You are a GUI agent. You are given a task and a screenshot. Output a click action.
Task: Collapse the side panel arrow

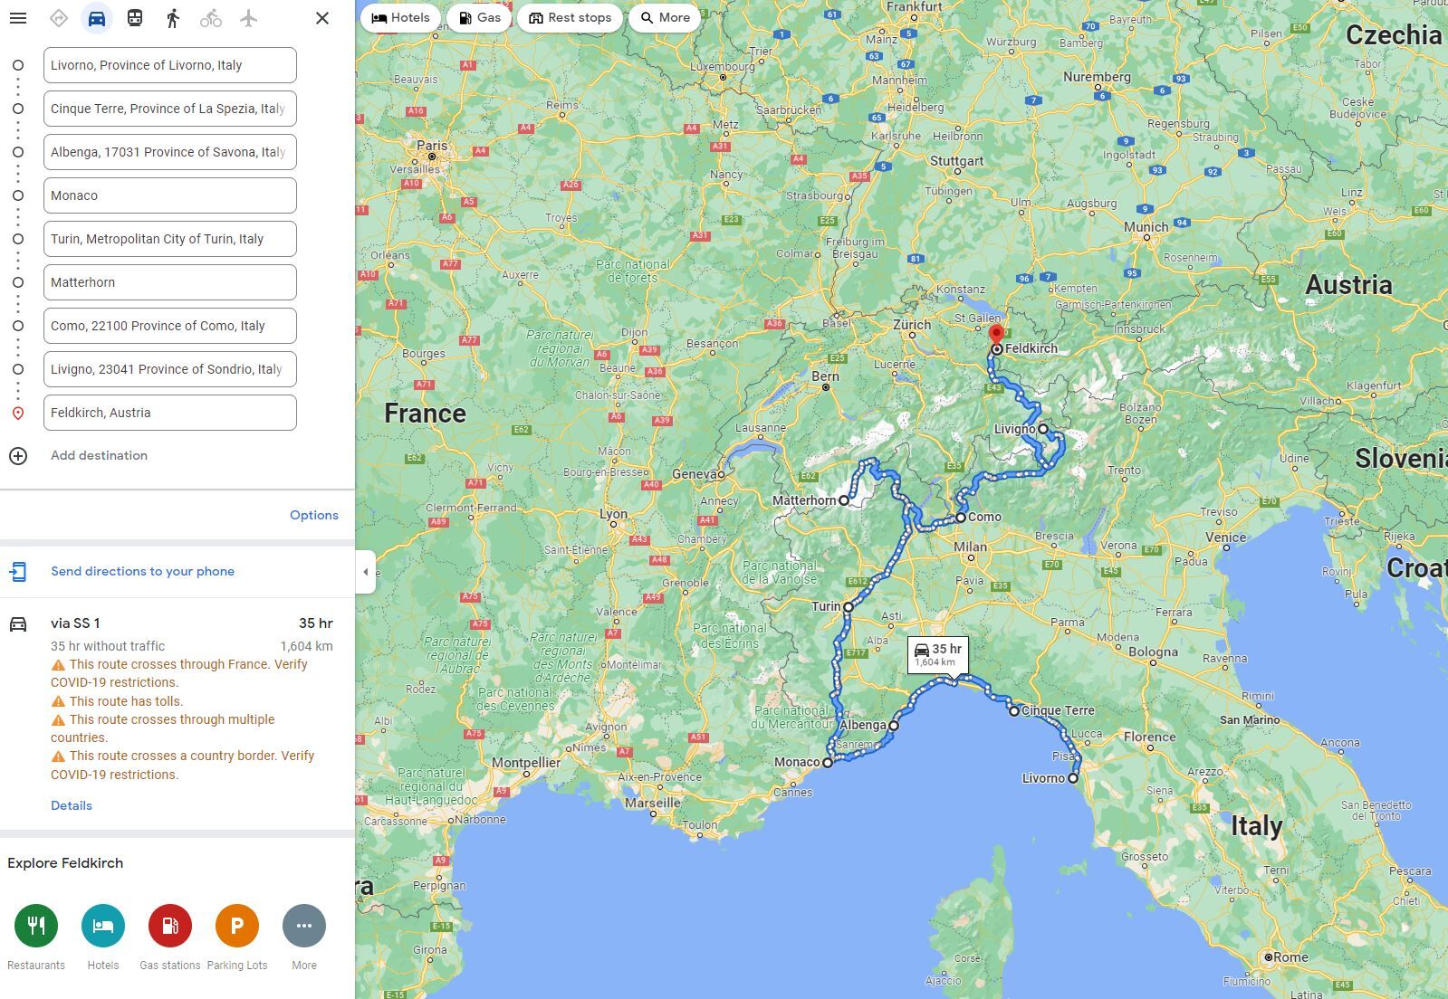point(365,572)
